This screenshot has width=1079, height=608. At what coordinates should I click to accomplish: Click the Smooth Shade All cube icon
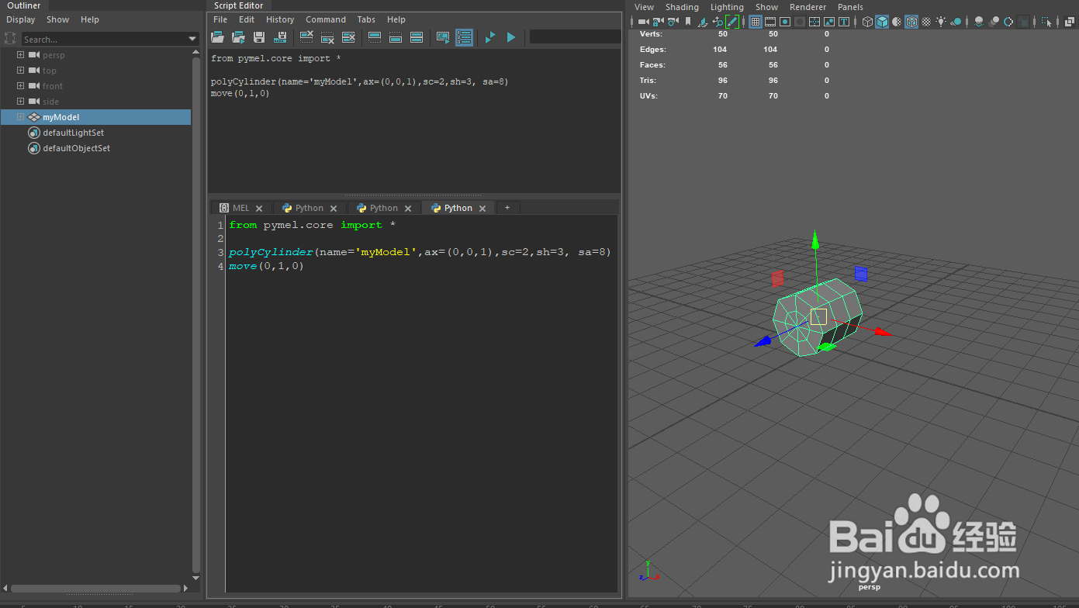tap(882, 22)
